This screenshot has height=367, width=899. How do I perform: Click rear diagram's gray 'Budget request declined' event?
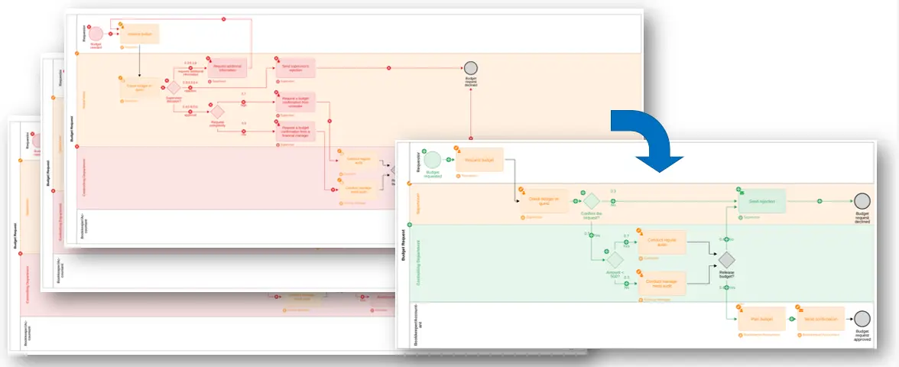[x=471, y=68]
